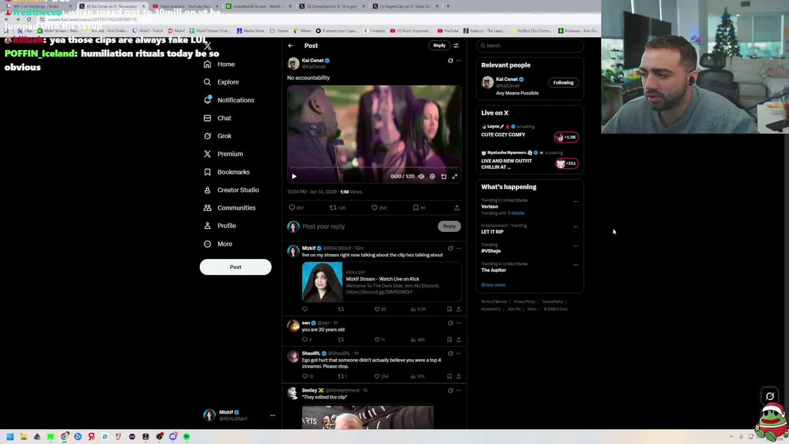The height and width of the screenshot is (444, 789).
Task: Click the white Post button
Action: 235,267
